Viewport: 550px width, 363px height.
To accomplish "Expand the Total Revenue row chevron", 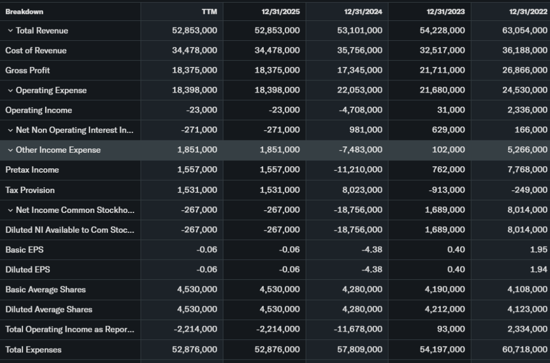I will [10, 31].
